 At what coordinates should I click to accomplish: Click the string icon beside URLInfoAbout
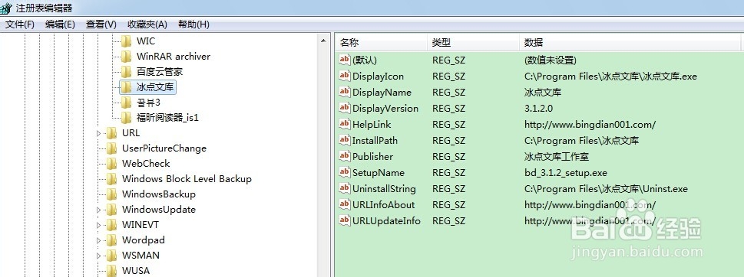345,204
